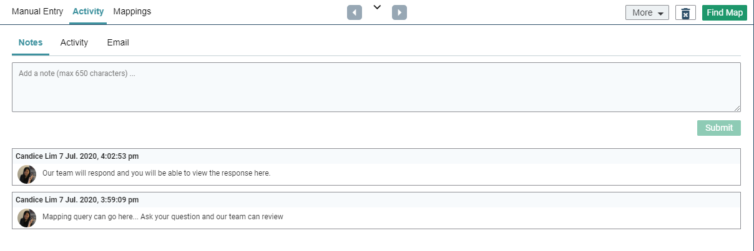Viewport: 754px width, 251px height.
Task: Switch to the Activity sub-tab under notes
Action: tap(74, 43)
